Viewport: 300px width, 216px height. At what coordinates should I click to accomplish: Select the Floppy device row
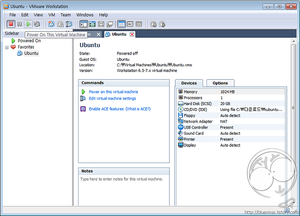pos(231,116)
